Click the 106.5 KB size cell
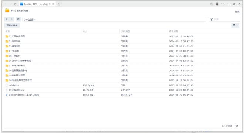This screenshot has width=244, height=133. click(x=88, y=95)
